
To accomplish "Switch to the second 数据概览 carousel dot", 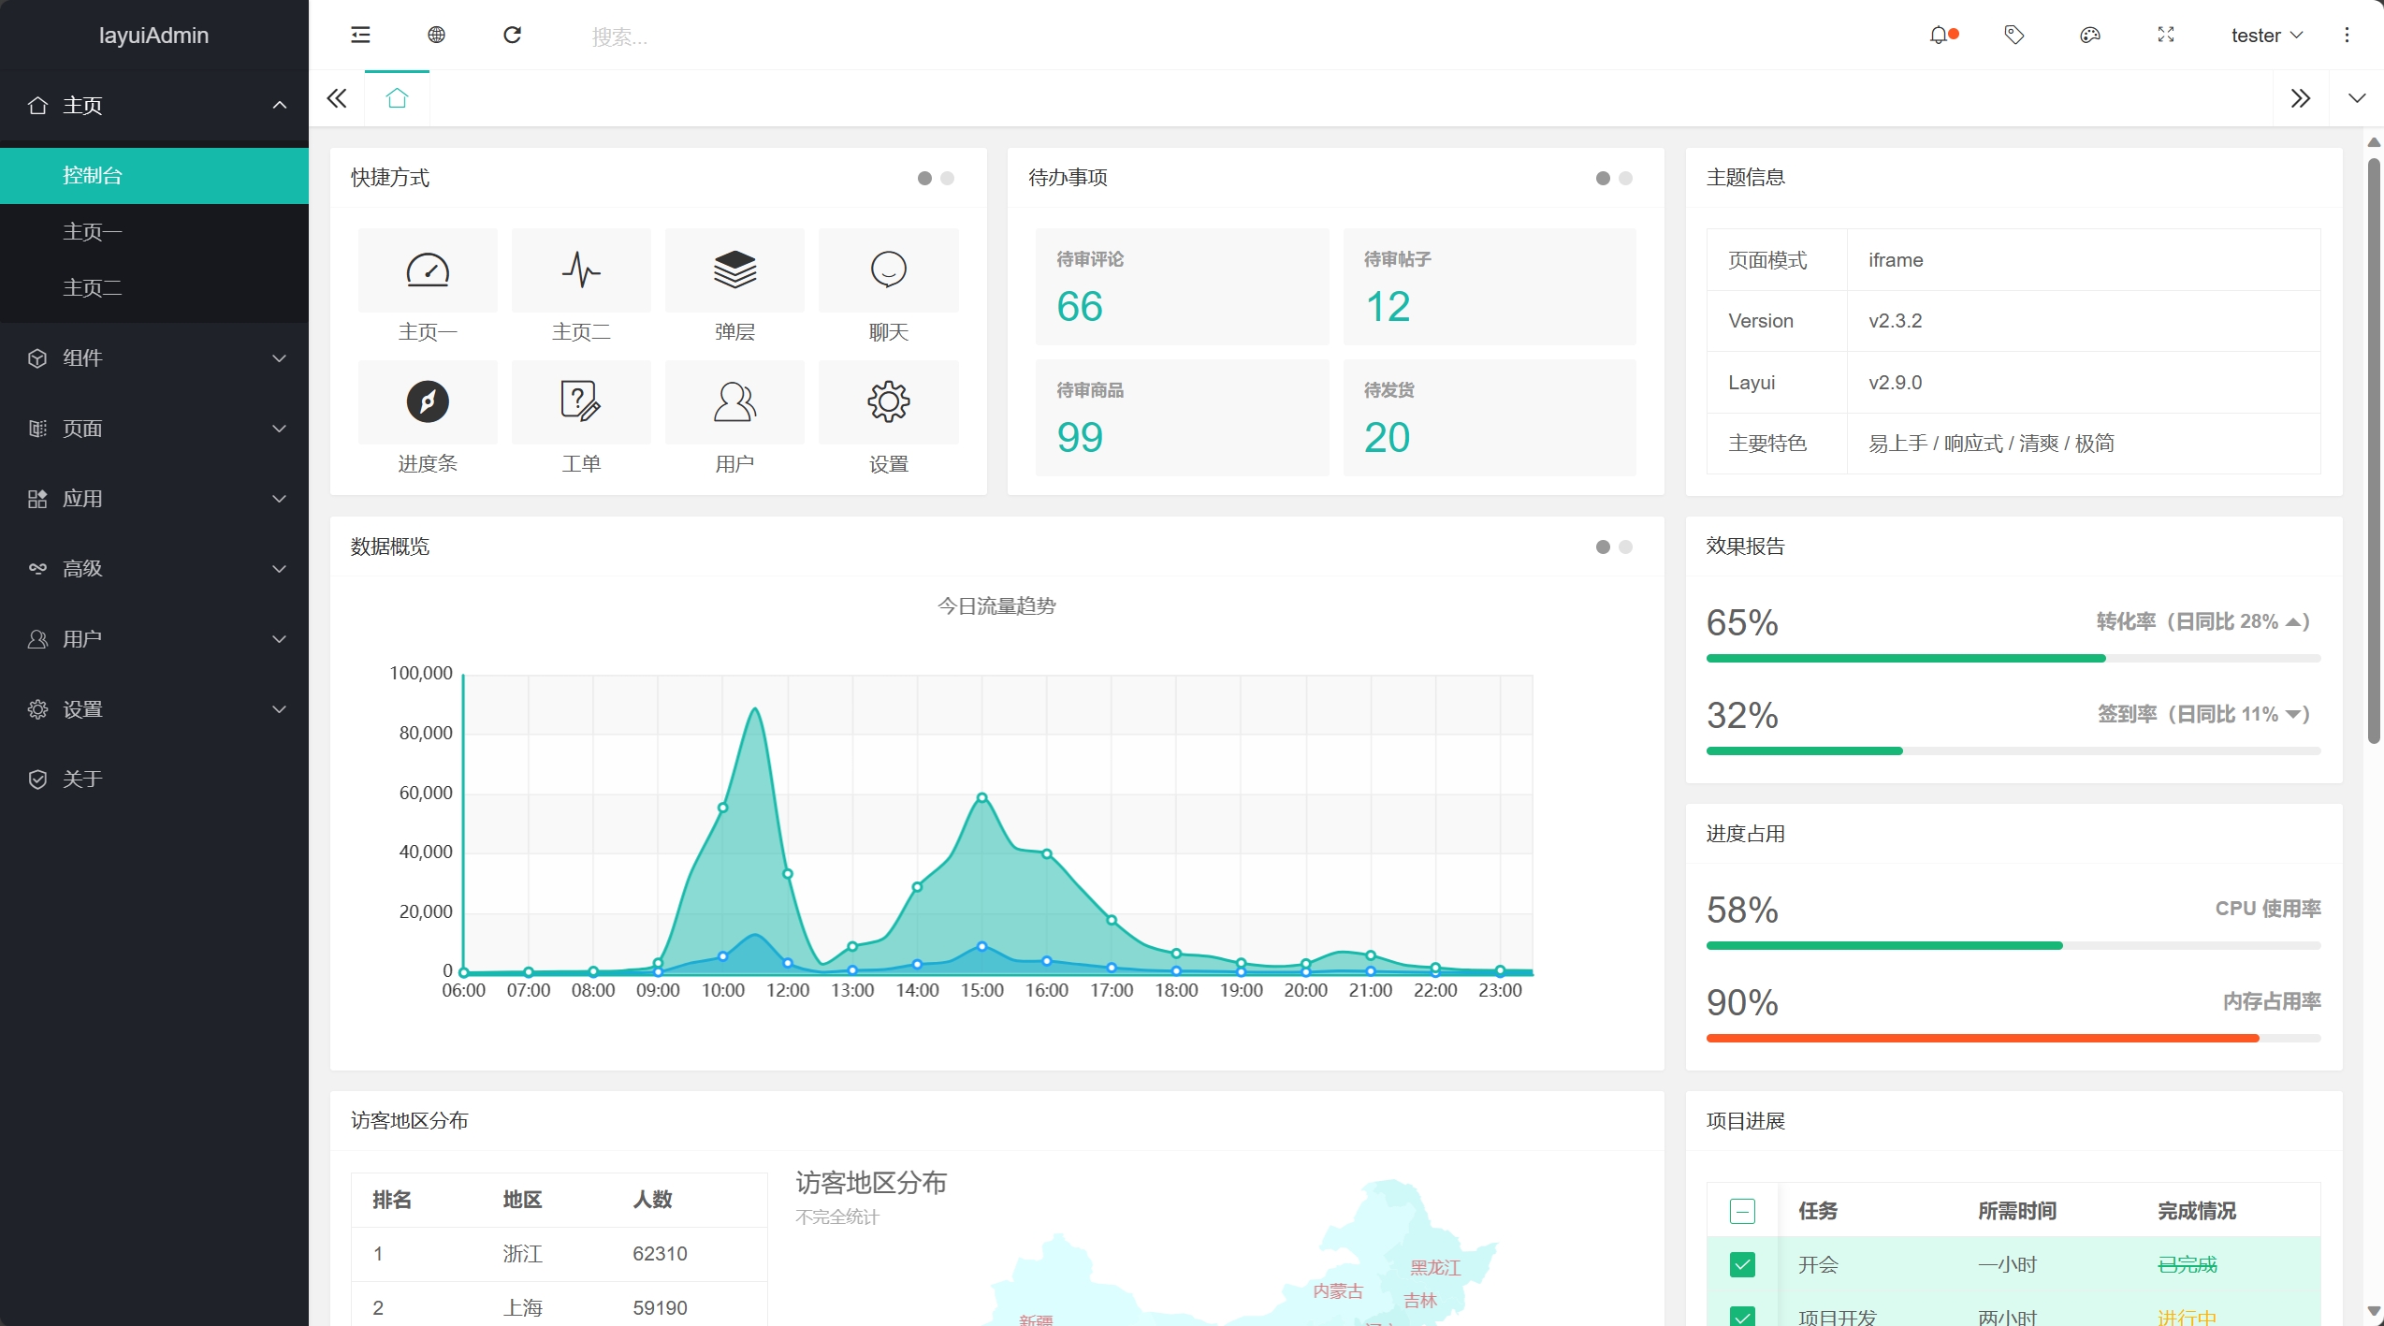I will pyautogui.click(x=1626, y=547).
